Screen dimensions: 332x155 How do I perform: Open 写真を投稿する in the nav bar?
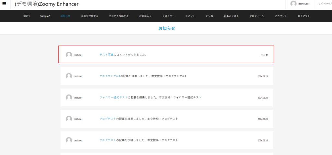pos(89,16)
